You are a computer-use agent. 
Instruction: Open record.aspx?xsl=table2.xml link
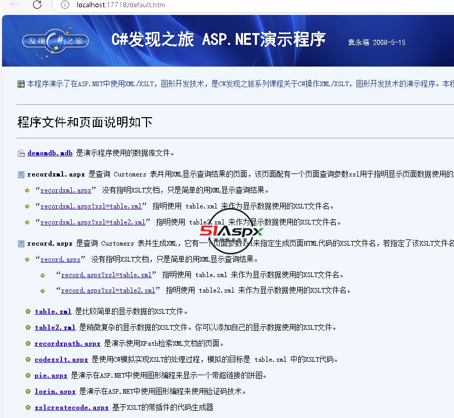108,290
